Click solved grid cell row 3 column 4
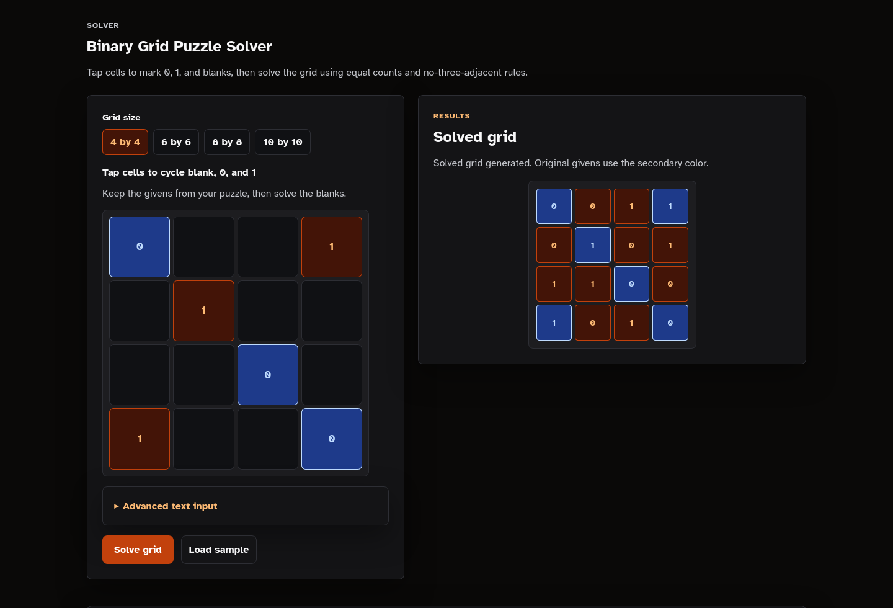893x608 pixels. 670,284
